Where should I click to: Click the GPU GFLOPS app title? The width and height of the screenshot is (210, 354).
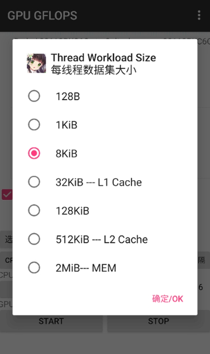coord(42,15)
